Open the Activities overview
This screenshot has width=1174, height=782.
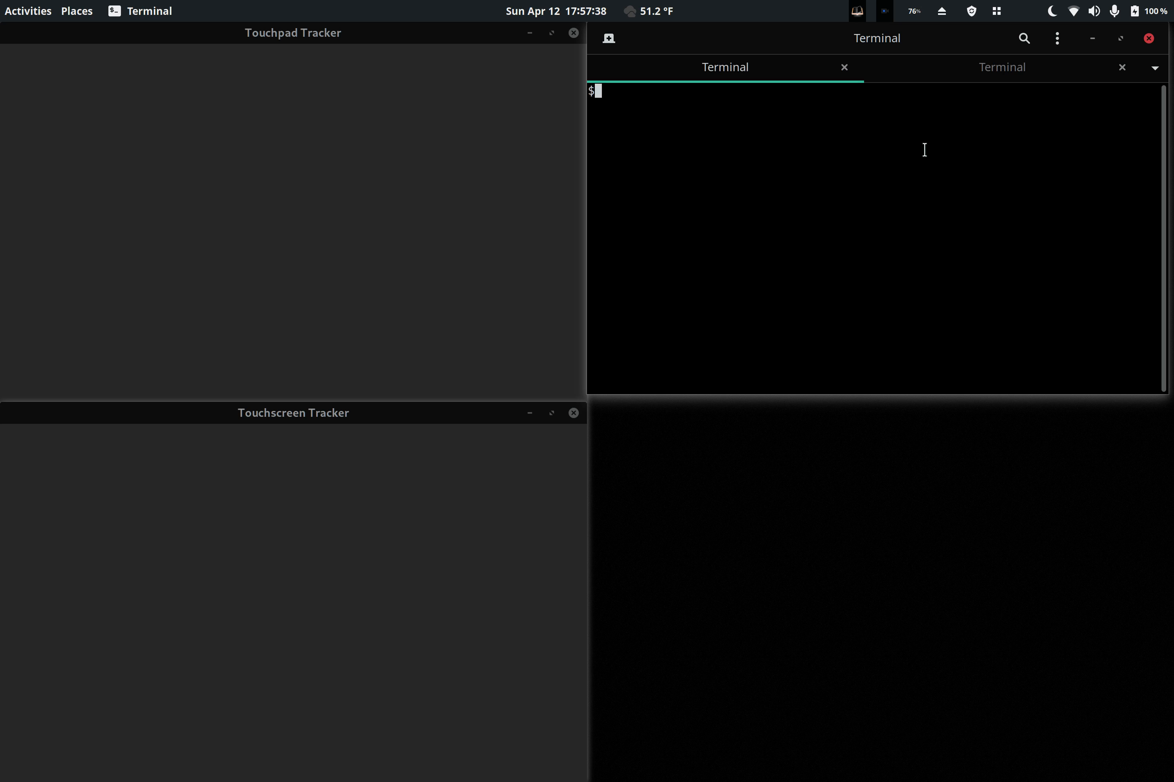(28, 11)
